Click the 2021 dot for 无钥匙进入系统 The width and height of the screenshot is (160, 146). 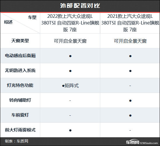(x=130, y=71)
